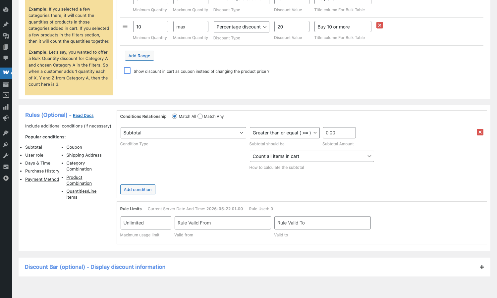Select the Match All radio button
This screenshot has height=298, width=497.
[175, 116]
